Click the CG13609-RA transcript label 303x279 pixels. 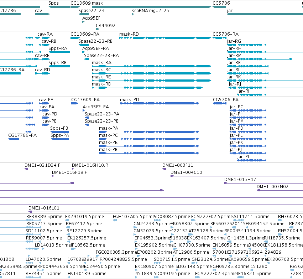[85, 34]
